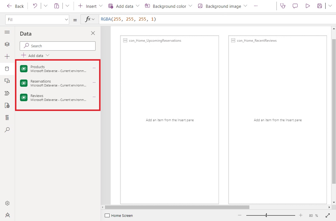Open the Advanced tools pane
Screen dimensions: 336x221
(x=7, y=118)
